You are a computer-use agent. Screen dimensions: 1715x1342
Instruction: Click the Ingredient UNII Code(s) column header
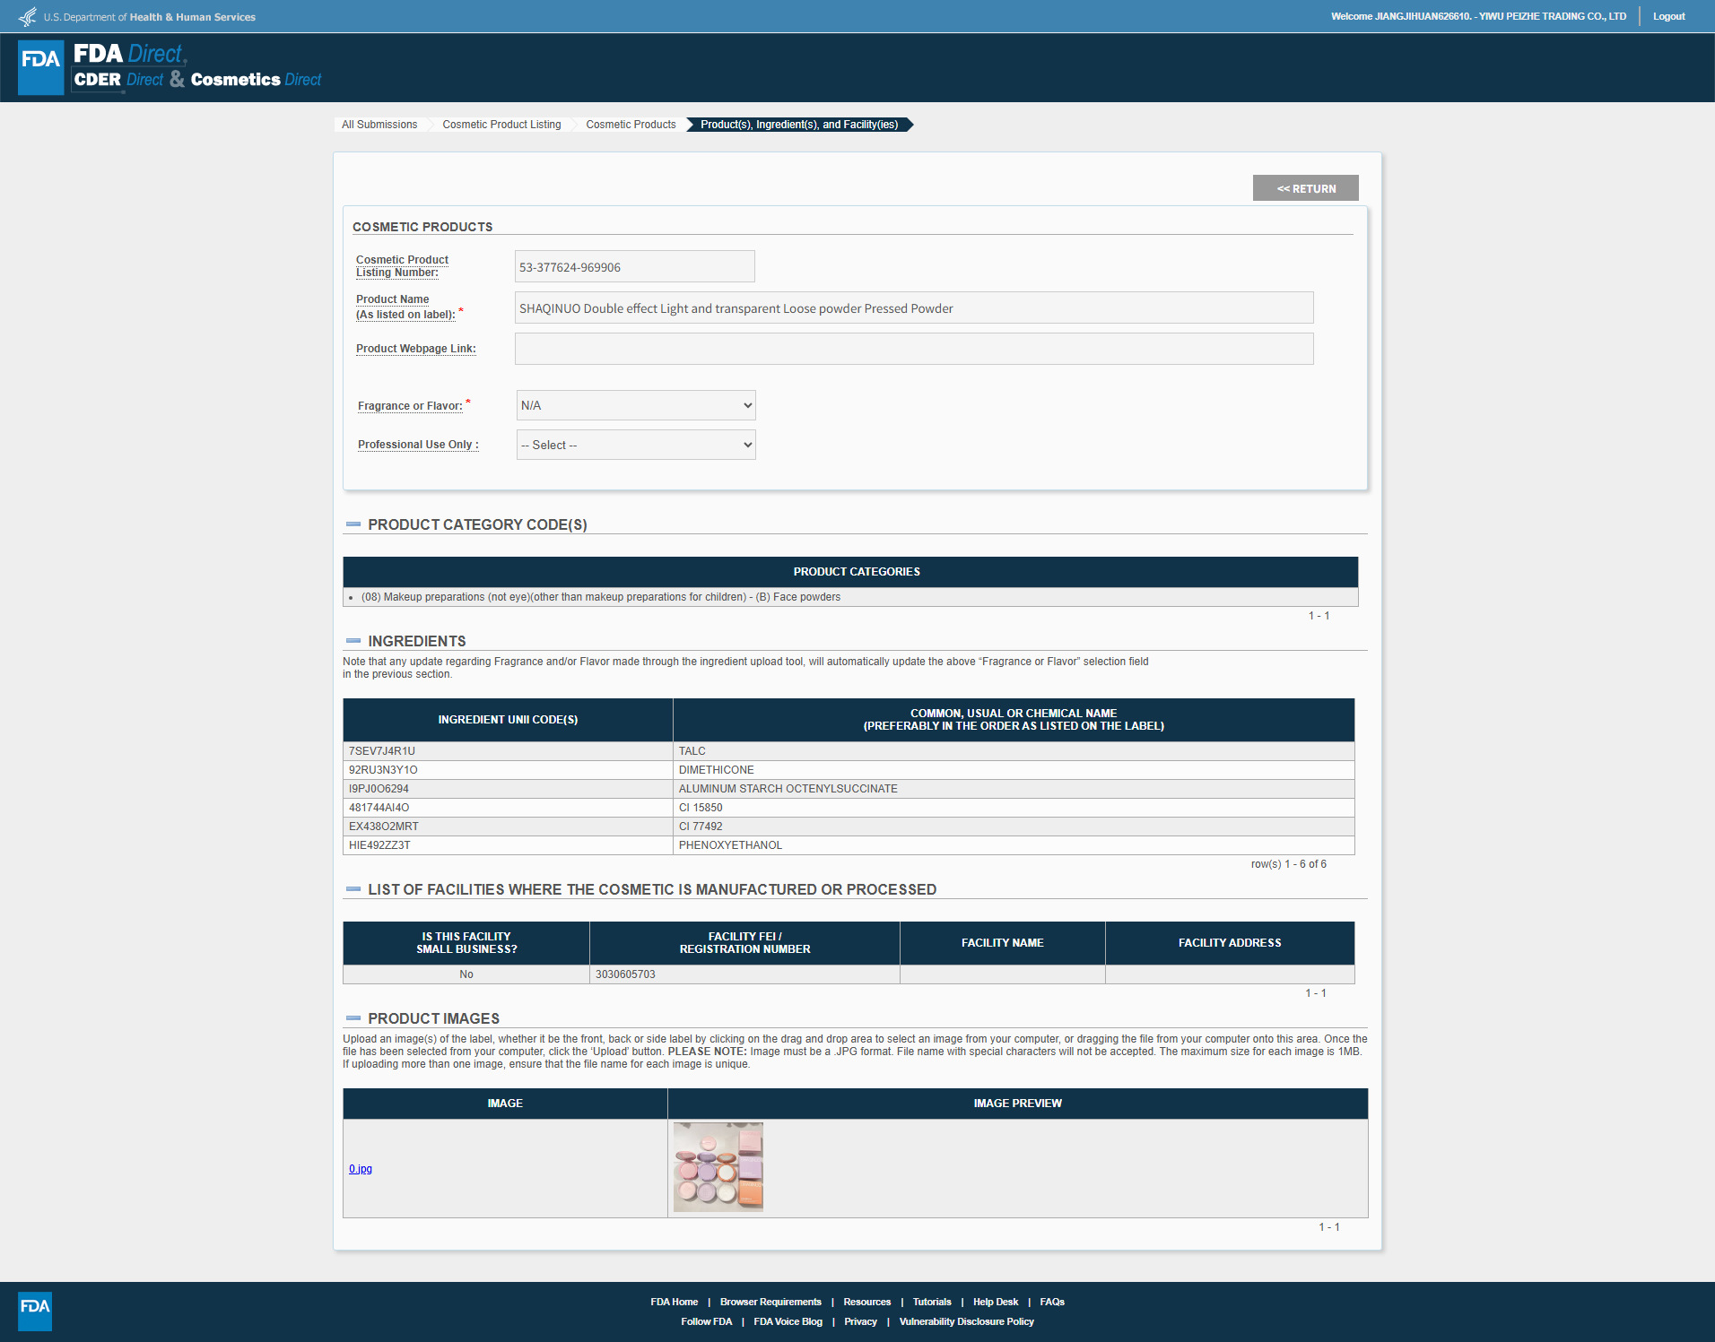[508, 720]
